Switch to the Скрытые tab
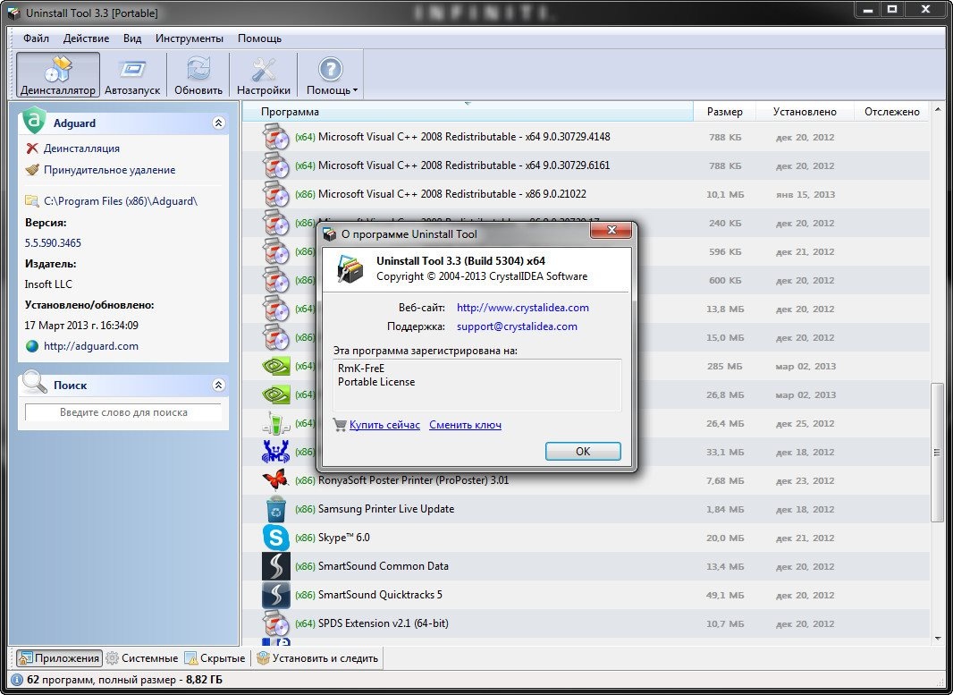Image resolution: width=953 pixels, height=695 pixels. (215, 658)
